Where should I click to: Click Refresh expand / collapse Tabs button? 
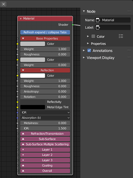click(45, 32)
